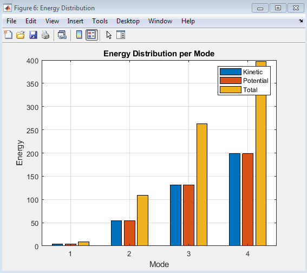The width and height of the screenshot is (307, 273).
Task: Open the Insert menu
Action: click(75, 21)
